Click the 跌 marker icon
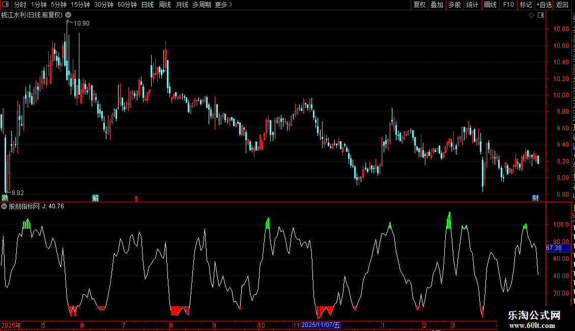Image resolution: width=575 pixels, height=331 pixels. (x=5, y=198)
